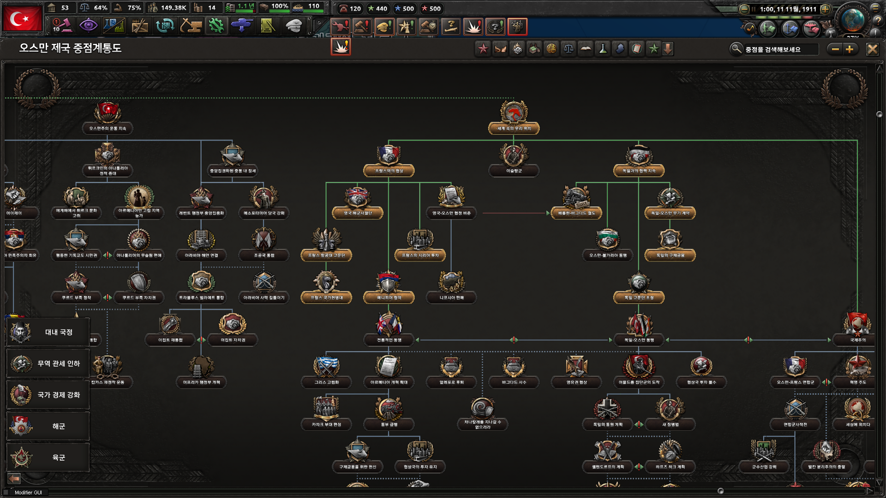Viewport: 886px width, 498px height.
Task: Click the focus search input field
Action: (781, 49)
